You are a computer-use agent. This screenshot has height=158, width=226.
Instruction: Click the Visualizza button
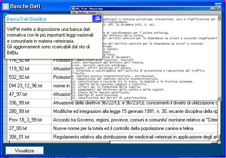[x=24, y=151]
